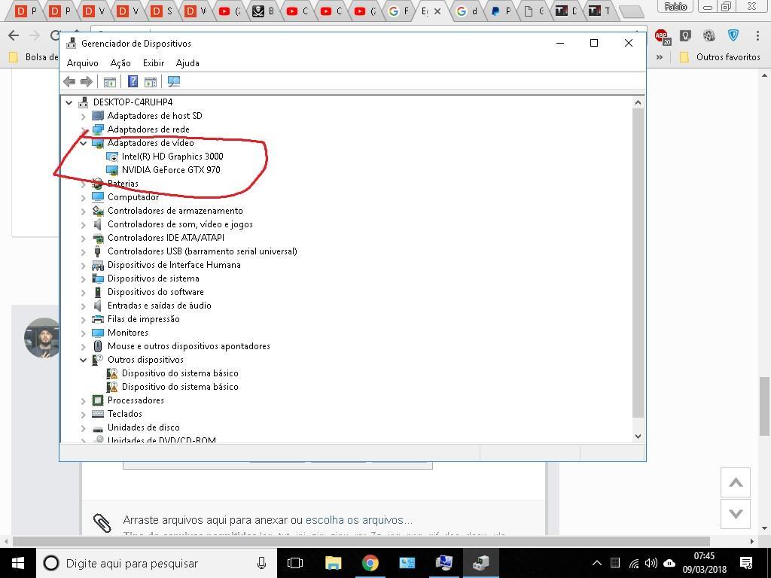Screen dimensions: 771x578
Task: Click the webpage horizontal scrollbar
Action: point(361,541)
